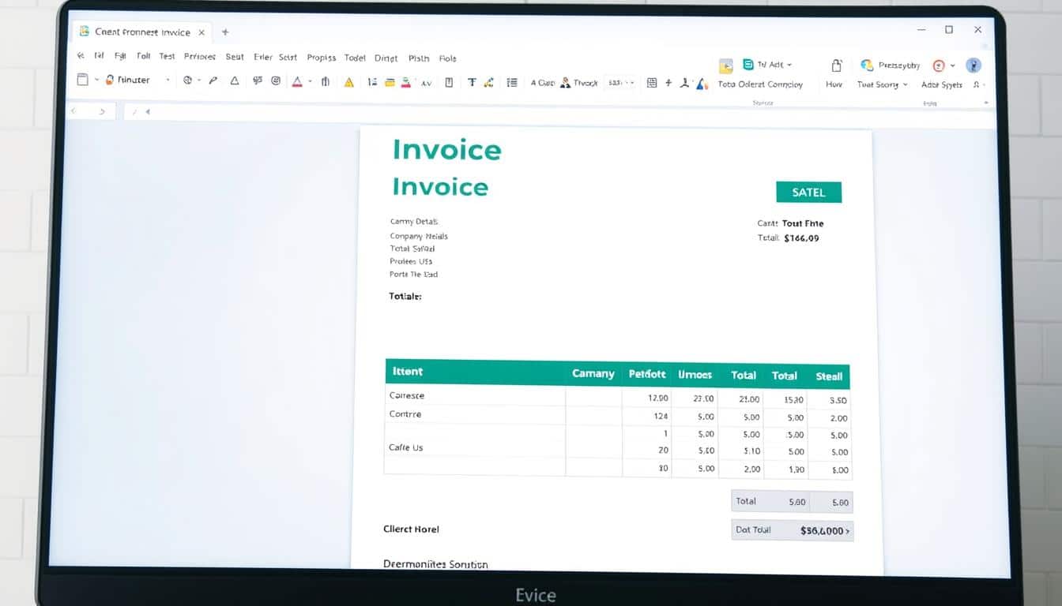Click the numbered list icon
The image size is (1062, 606).
[373, 81]
